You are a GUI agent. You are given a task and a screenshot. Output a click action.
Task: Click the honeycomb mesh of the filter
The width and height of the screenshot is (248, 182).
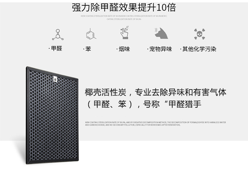(53, 117)
